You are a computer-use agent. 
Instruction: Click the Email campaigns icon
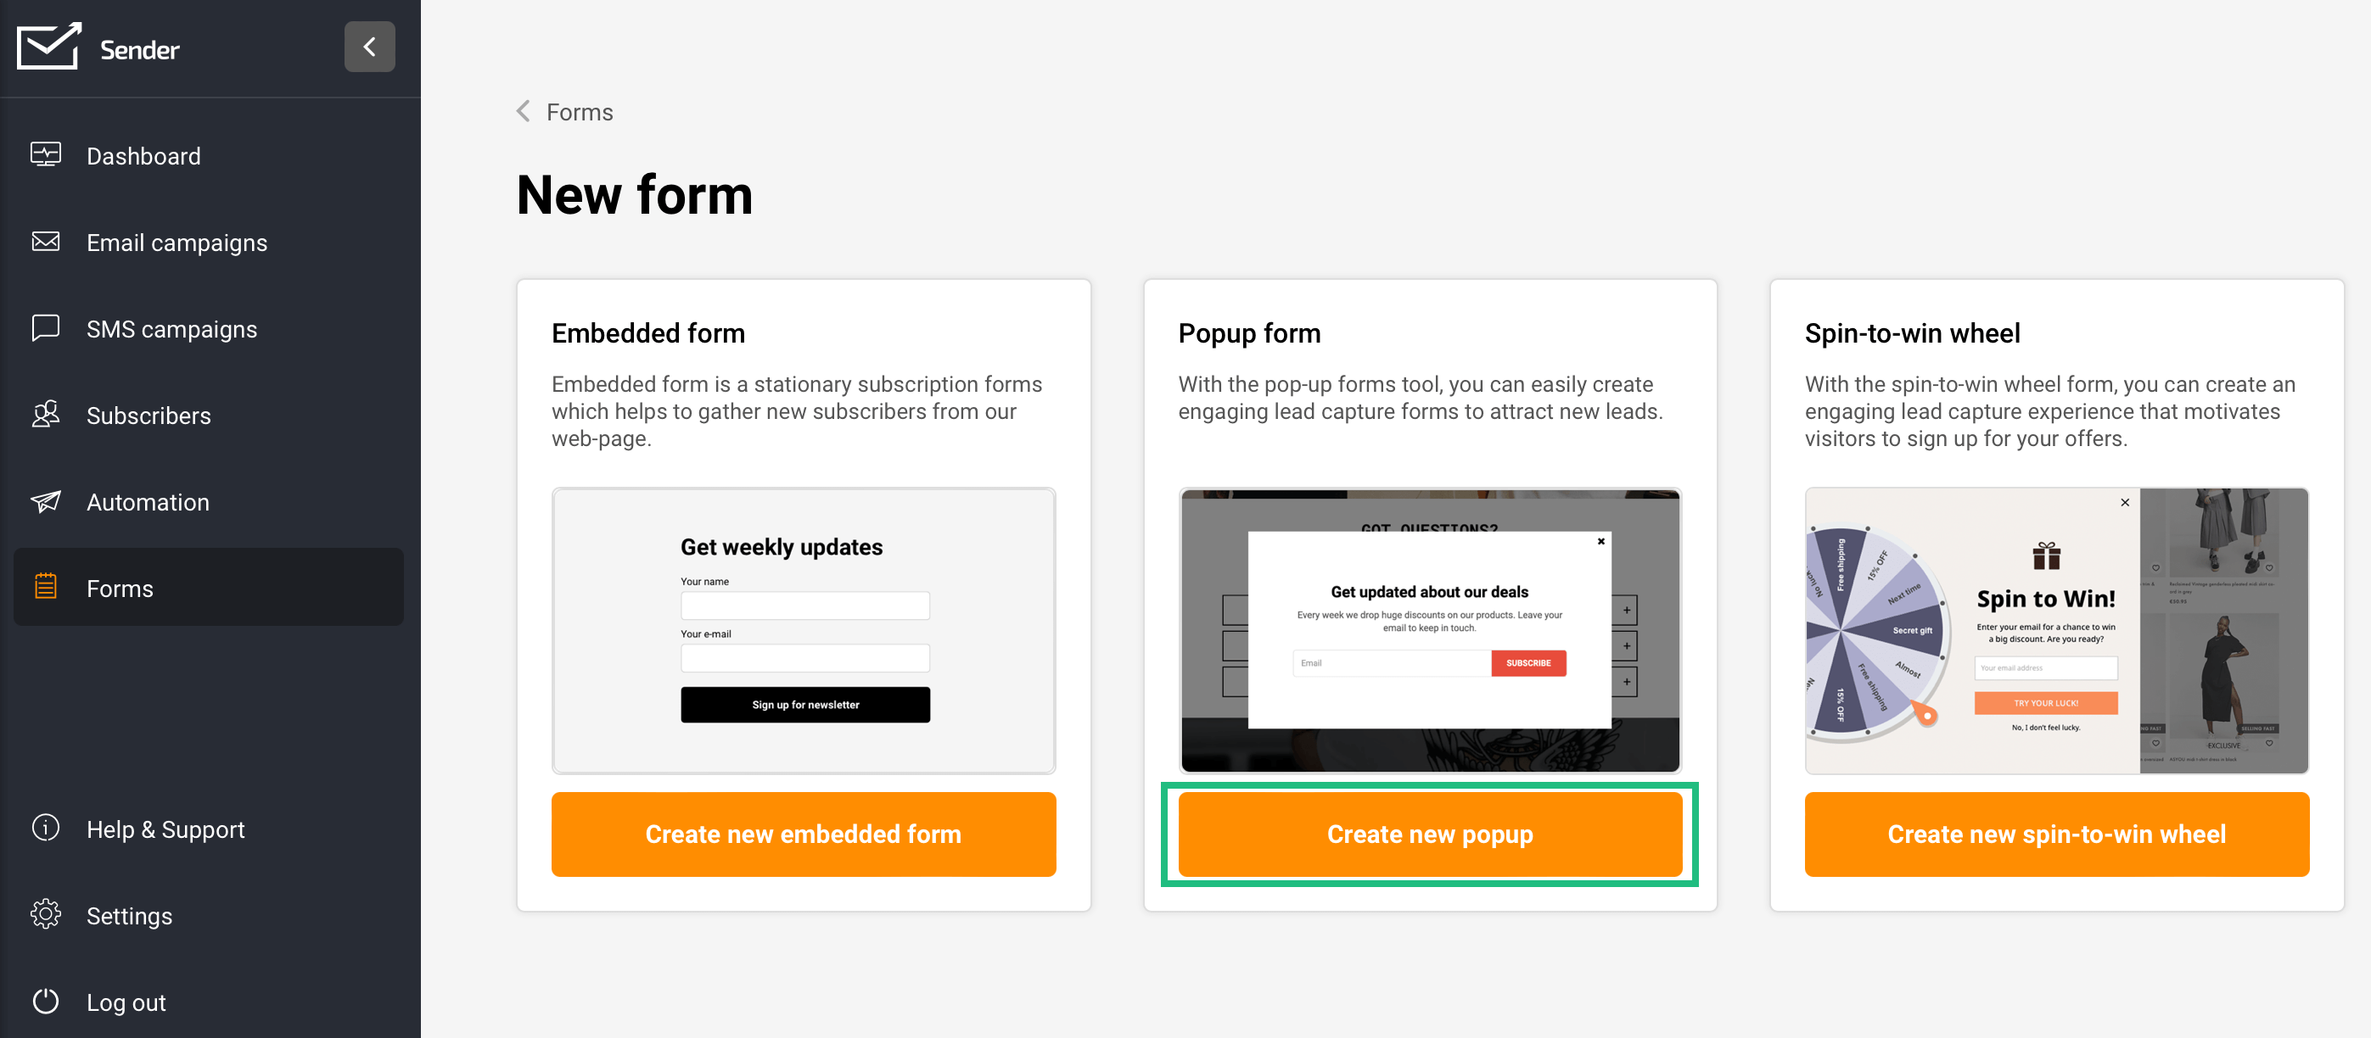pyautogui.click(x=45, y=242)
